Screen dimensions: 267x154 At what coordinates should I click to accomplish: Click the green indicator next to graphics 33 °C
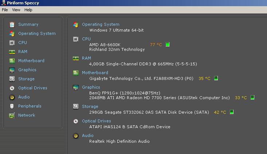coord(252,97)
